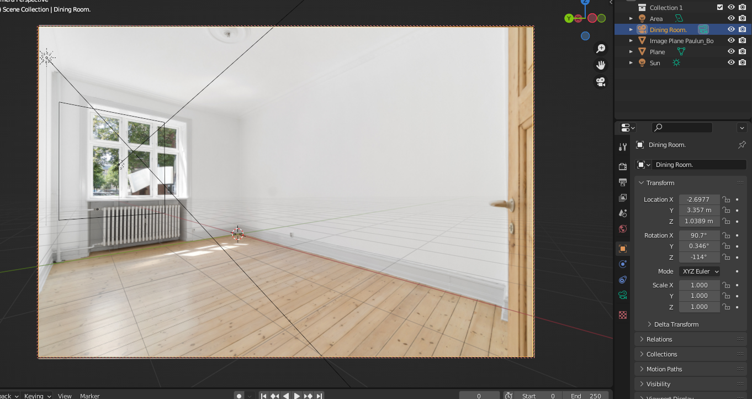Hide the Sun light in viewport
The width and height of the screenshot is (752, 399).
(731, 62)
